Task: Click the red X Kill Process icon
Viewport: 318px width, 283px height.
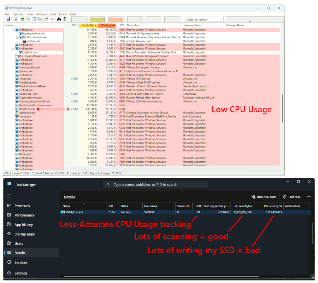Action: click(52, 19)
